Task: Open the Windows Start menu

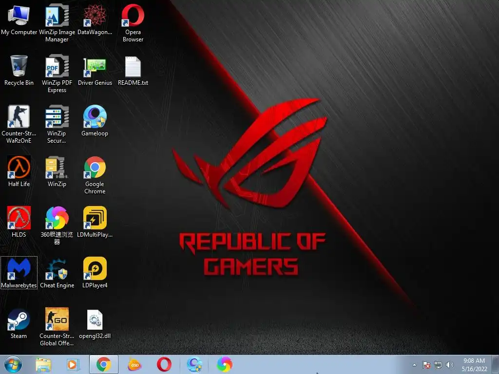Action: tap(13, 364)
